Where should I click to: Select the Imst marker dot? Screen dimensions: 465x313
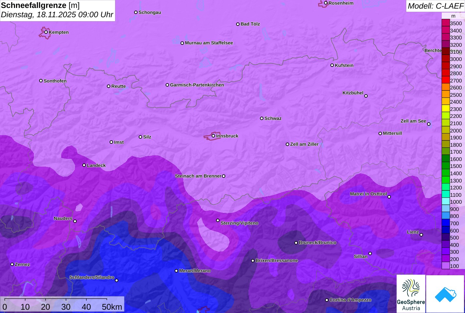111,142
